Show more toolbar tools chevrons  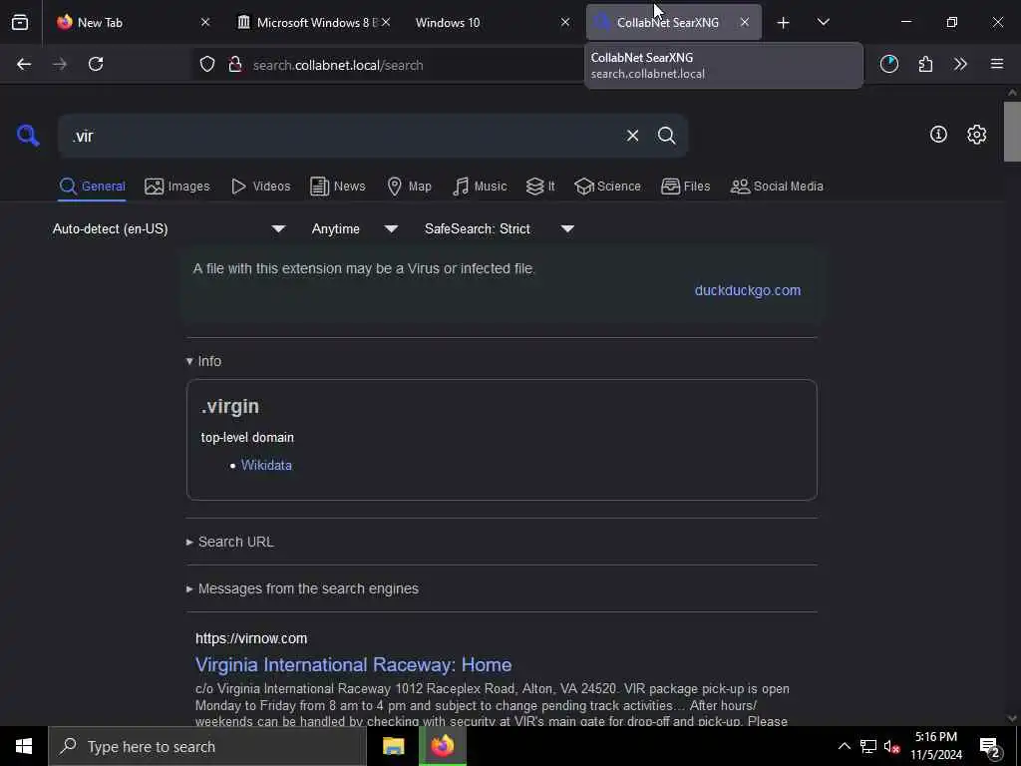tap(960, 64)
